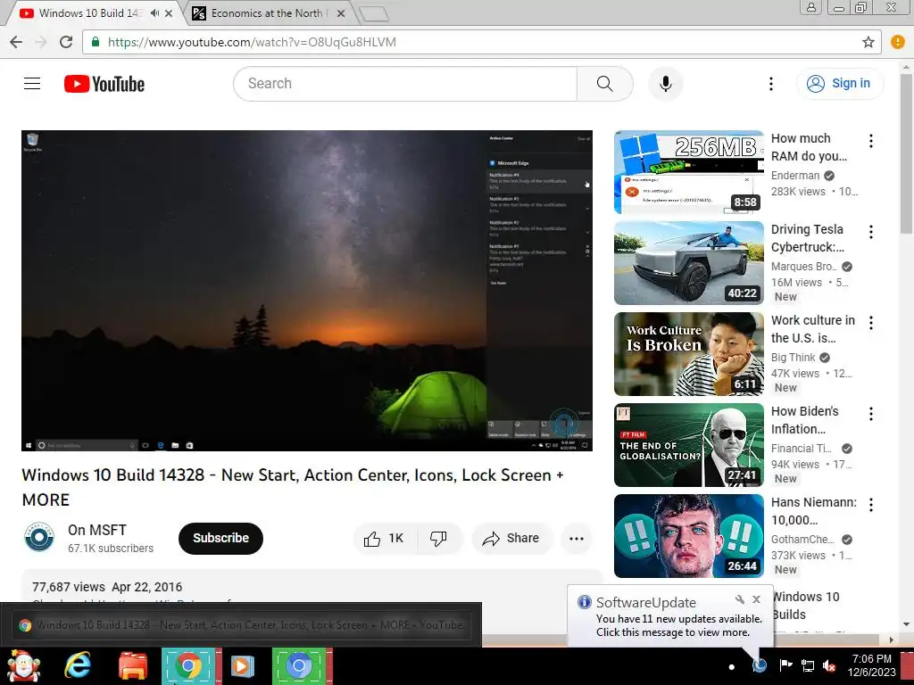Close the Economics at the North tab
Viewport: 914px width, 685px height.
pyautogui.click(x=341, y=12)
